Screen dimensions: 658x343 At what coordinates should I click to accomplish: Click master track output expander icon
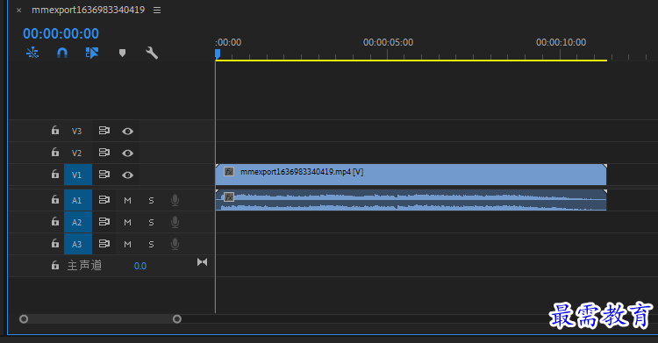(203, 262)
